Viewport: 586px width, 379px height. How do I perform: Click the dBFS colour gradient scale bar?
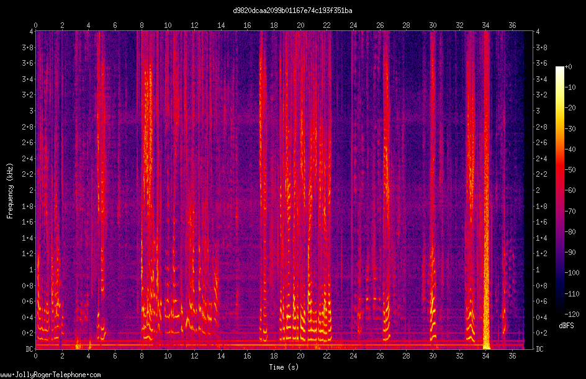[559, 190]
